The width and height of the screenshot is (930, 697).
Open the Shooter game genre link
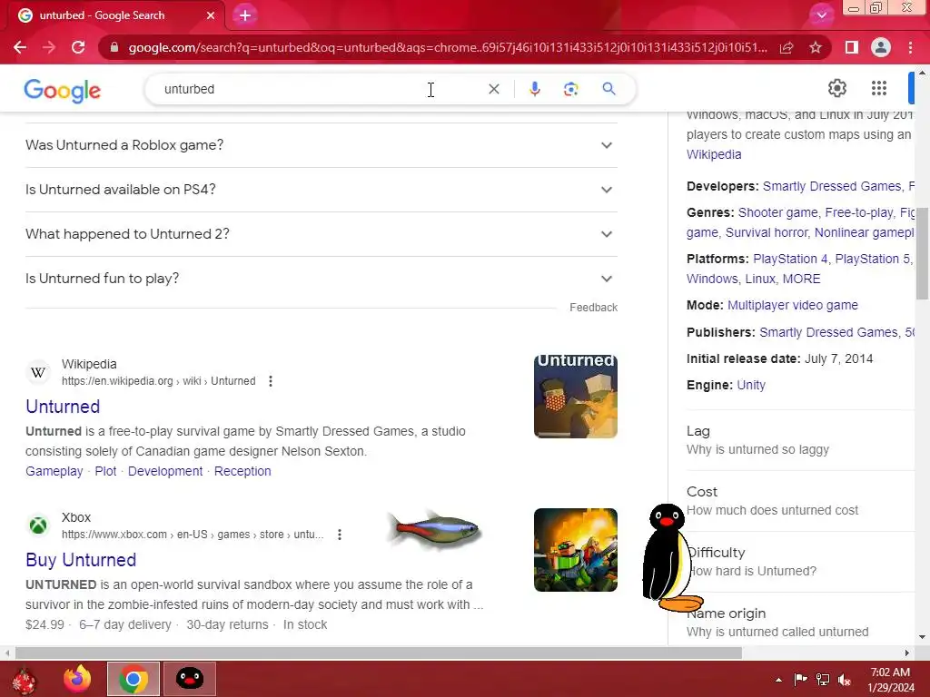pyautogui.click(x=778, y=212)
